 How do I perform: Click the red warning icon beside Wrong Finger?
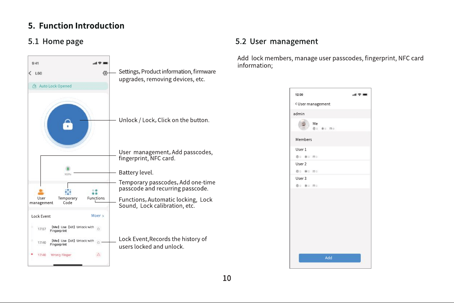[x=98, y=255]
